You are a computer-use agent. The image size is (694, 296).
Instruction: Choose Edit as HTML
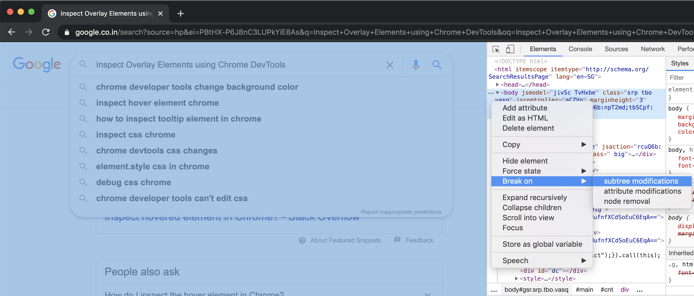[x=542, y=118]
